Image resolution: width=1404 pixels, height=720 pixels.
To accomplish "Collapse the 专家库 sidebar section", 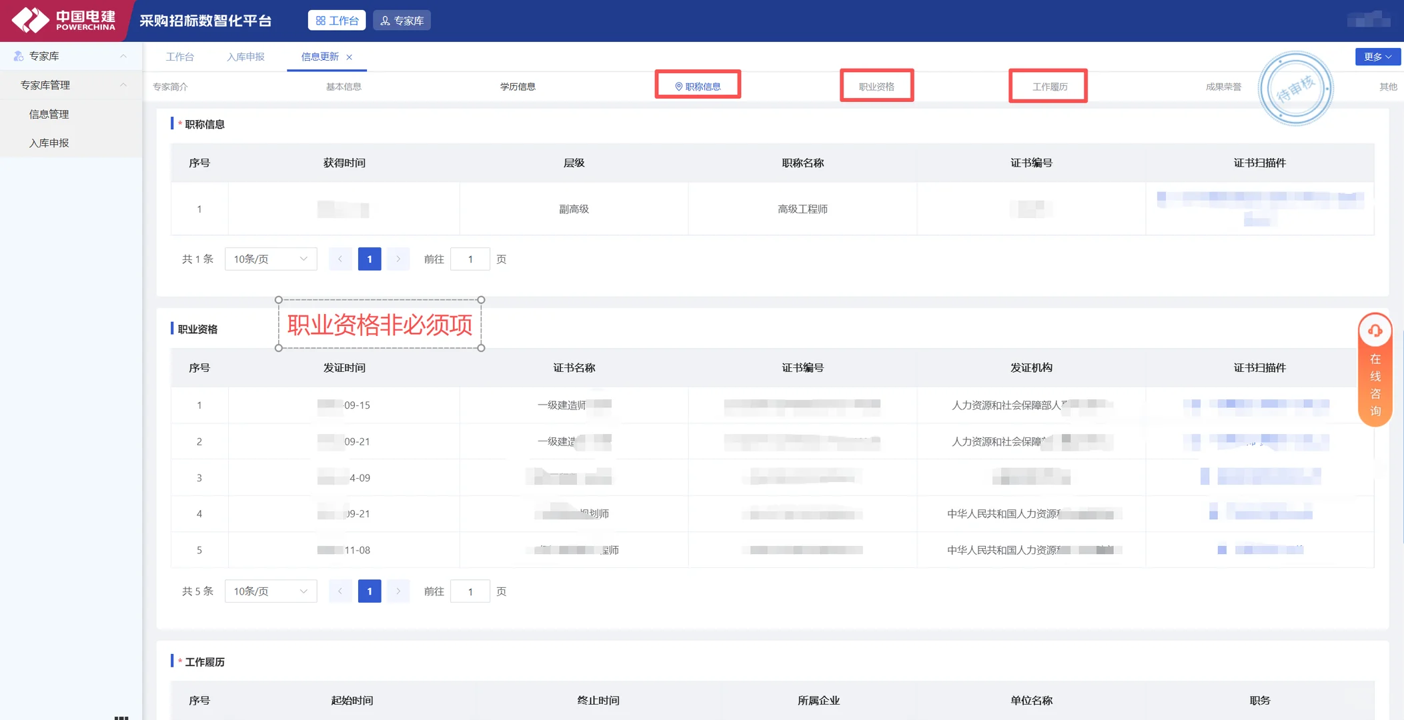I will click(123, 56).
